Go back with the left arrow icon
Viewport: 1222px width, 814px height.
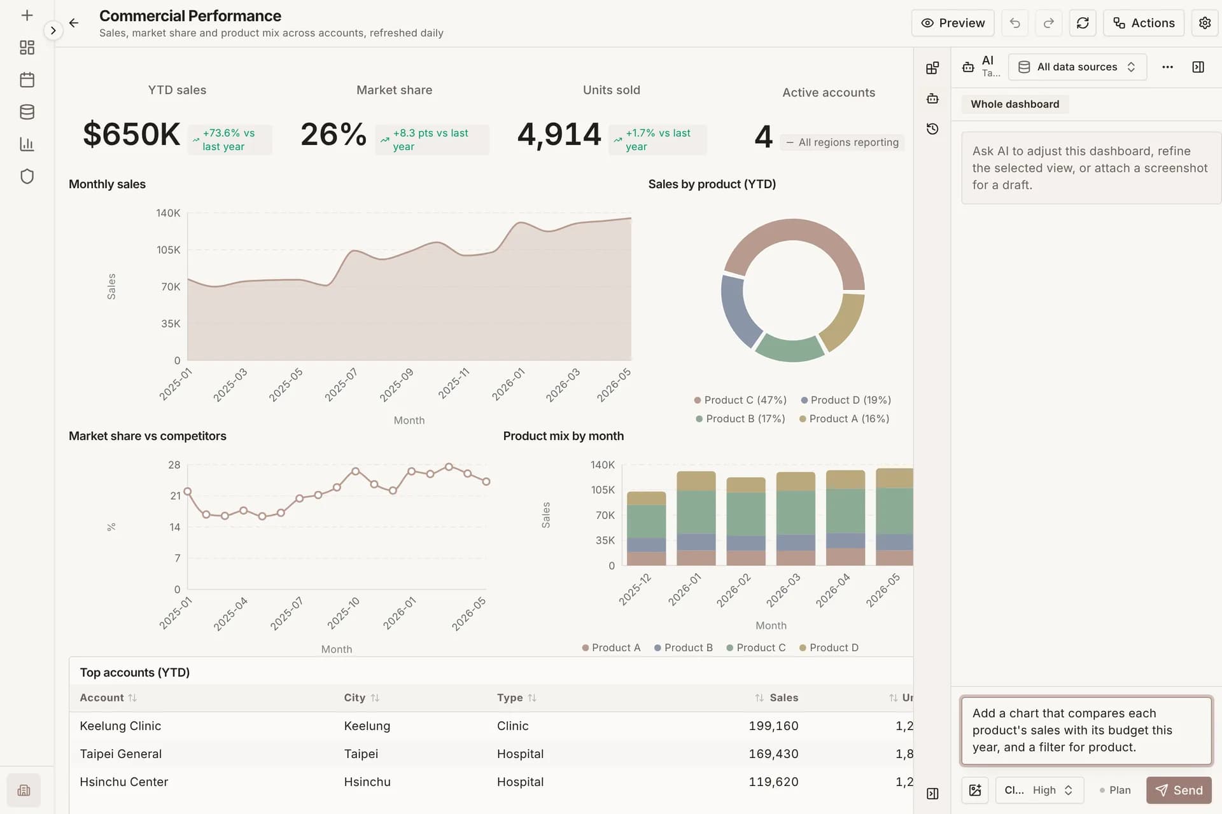[x=74, y=23]
